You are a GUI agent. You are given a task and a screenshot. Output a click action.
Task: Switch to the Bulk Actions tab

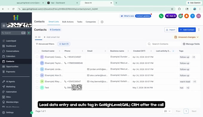click(68, 22)
